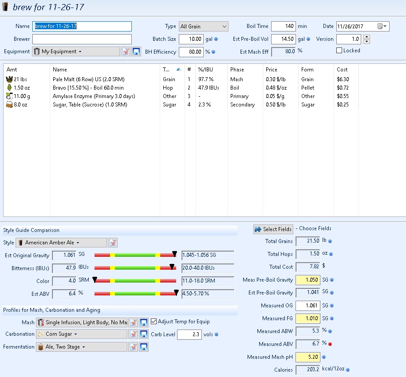This screenshot has width=406, height=377.
Task: Click the blue indicator dot beside Carb Level
Action: (217, 334)
